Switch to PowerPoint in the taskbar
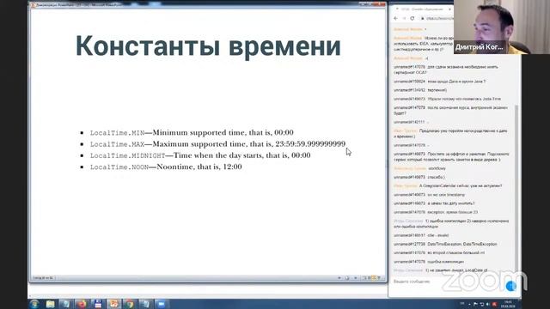 (113, 304)
